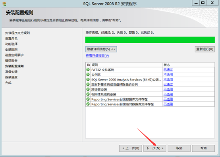Viewport: 220px width, 157px height.
Task: Click the check icon beside Reporting Services目录临时数据库文件存在
Action: tap(88, 104)
